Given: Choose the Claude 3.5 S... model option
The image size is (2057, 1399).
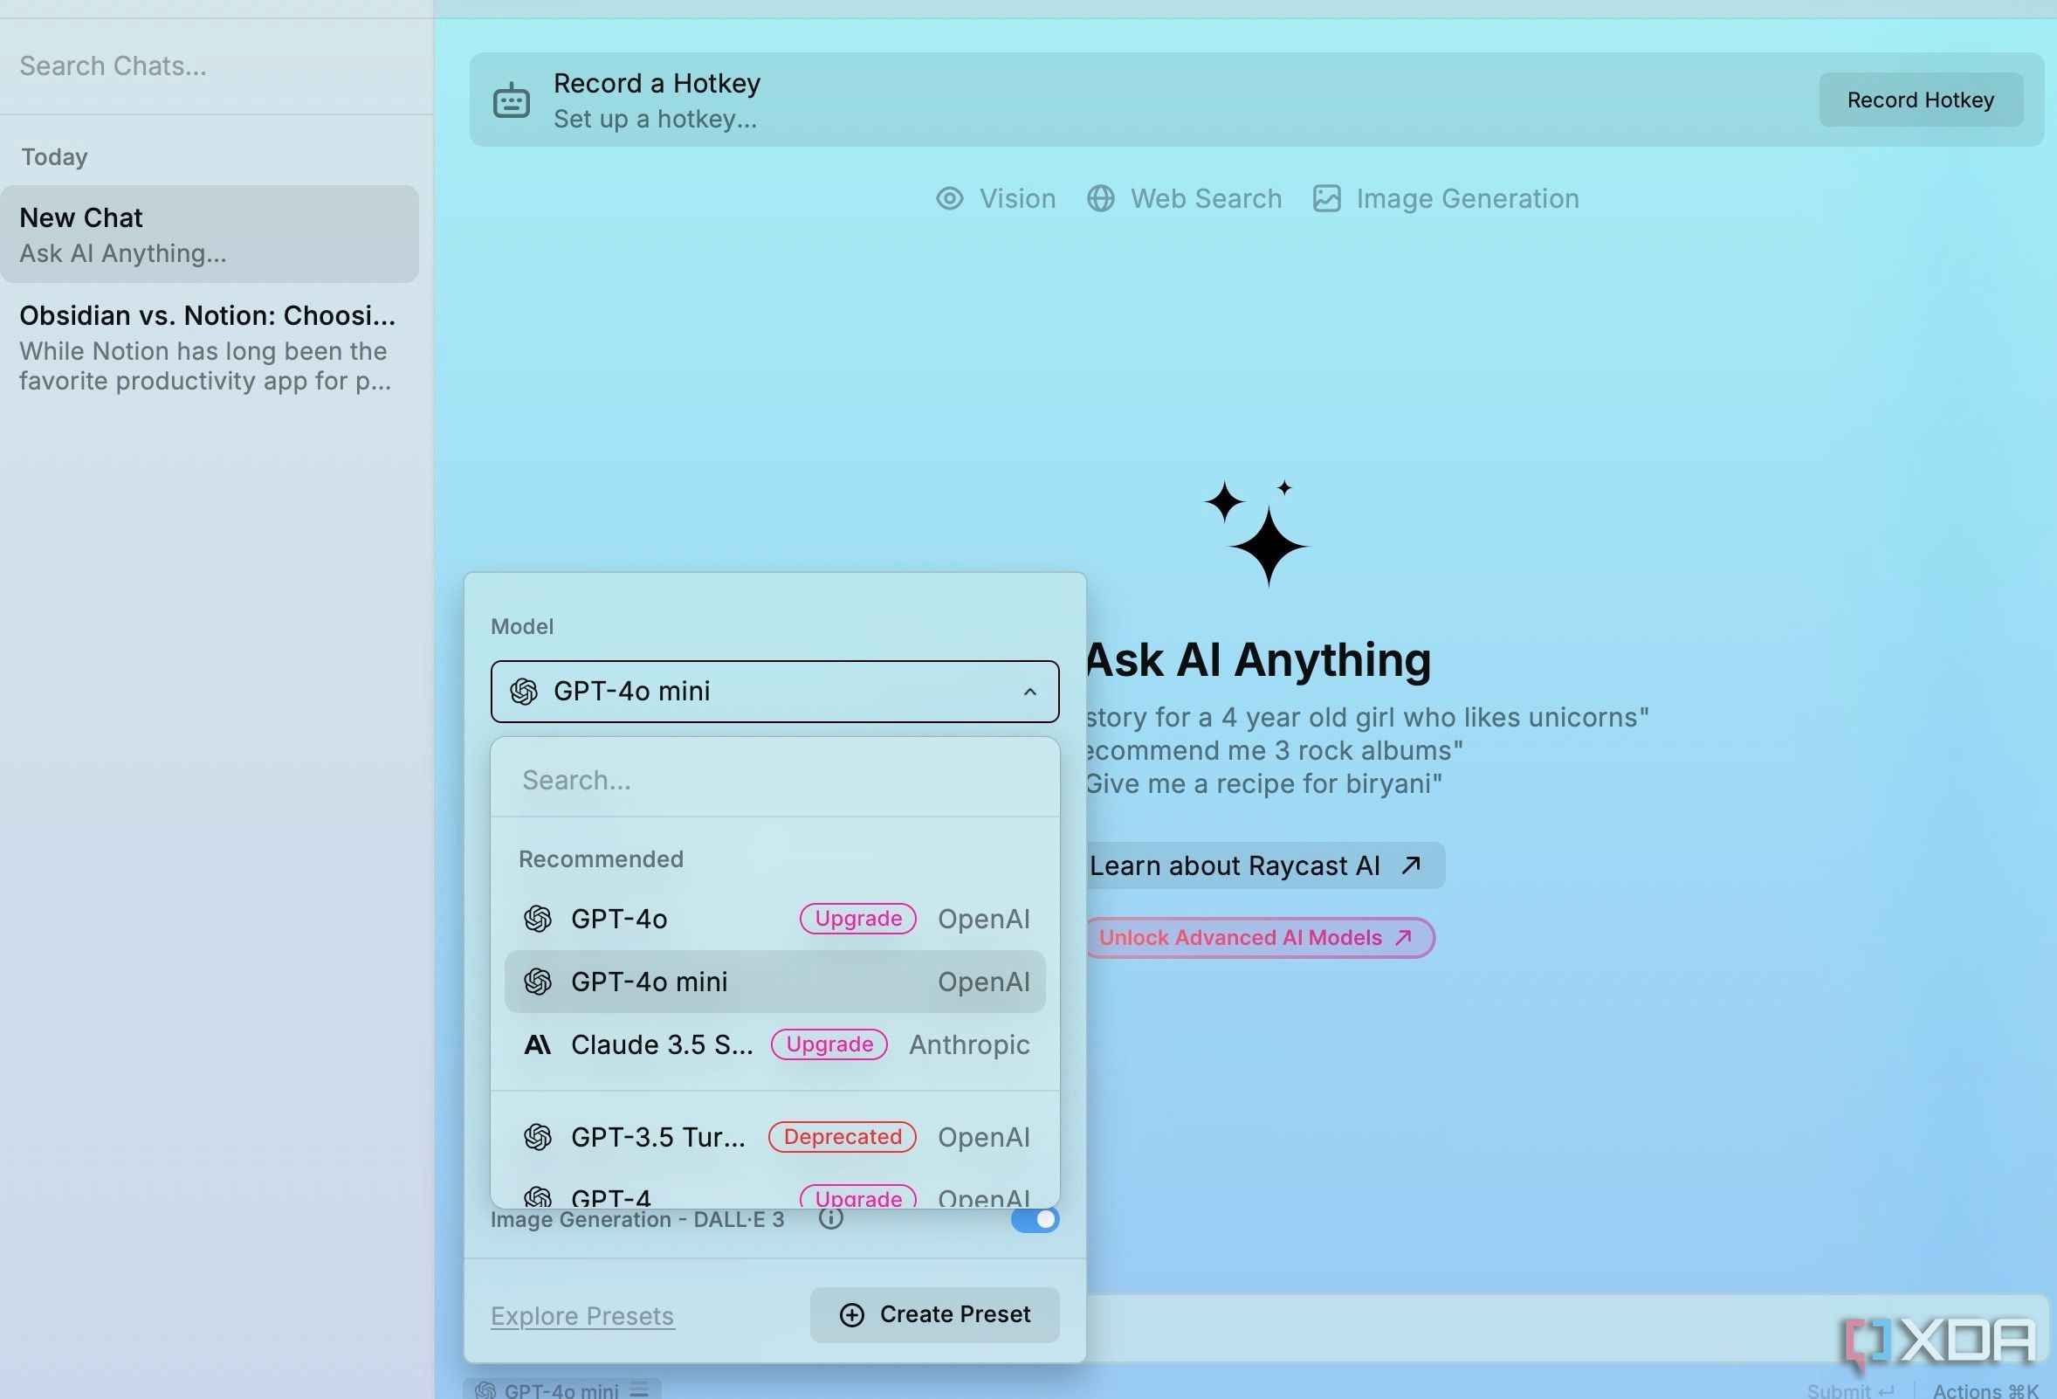Looking at the screenshot, I should (774, 1044).
